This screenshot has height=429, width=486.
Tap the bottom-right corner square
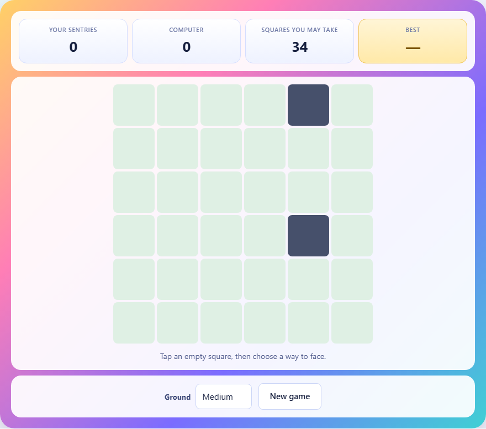click(x=352, y=323)
